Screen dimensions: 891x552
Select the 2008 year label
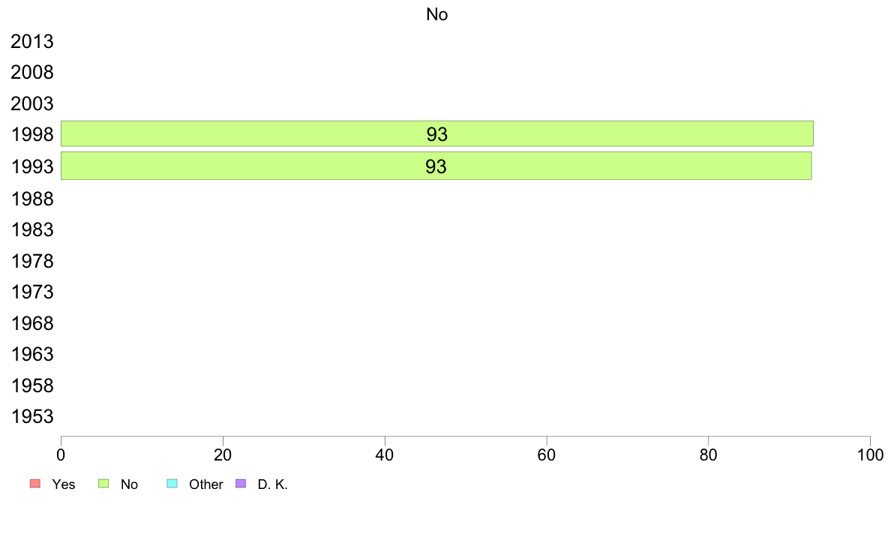click(x=32, y=73)
